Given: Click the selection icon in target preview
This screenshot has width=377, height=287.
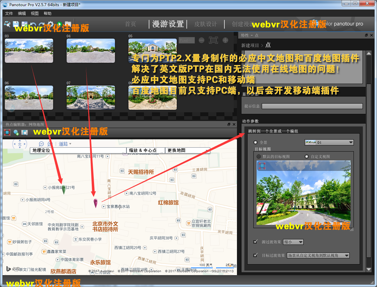Looking at the screenshot, I should [x=262, y=166].
